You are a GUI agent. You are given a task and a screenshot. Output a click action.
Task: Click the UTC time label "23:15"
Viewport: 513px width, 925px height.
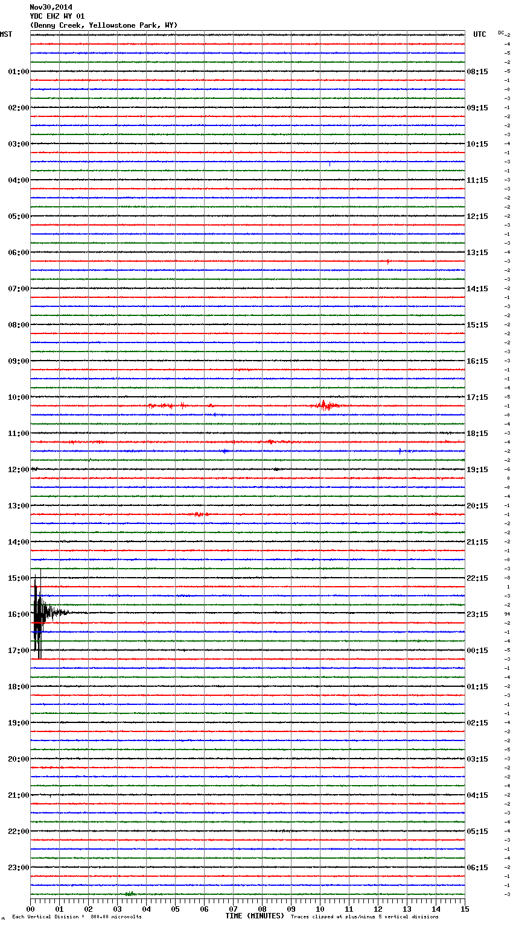477,614
